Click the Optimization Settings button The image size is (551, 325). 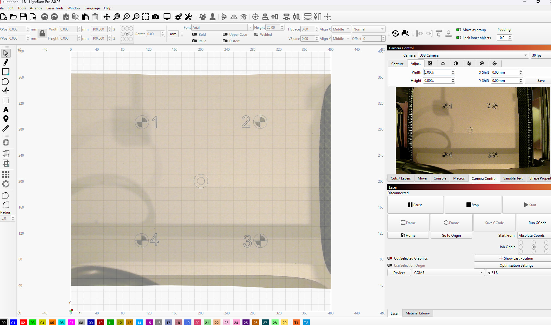click(516, 265)
